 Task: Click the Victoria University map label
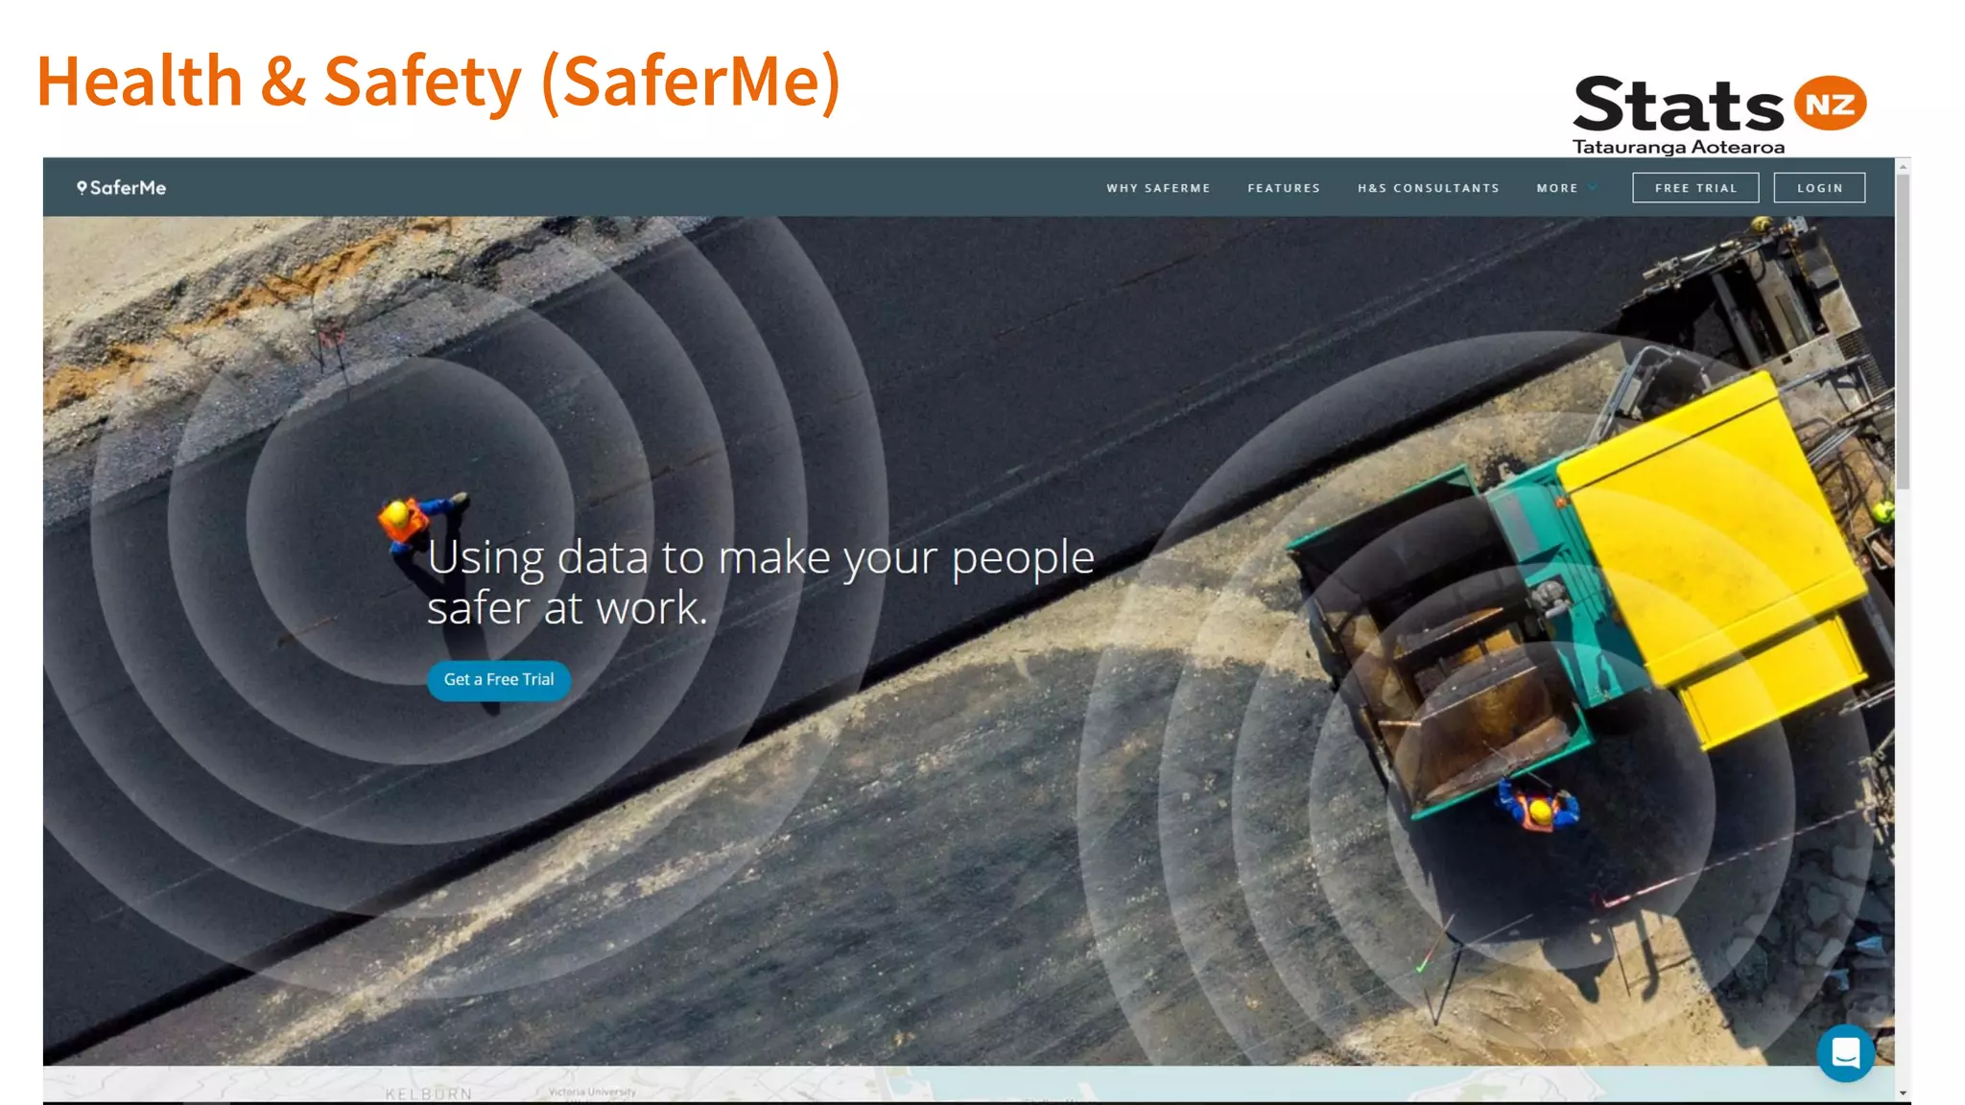click(x=592, y=1092)
